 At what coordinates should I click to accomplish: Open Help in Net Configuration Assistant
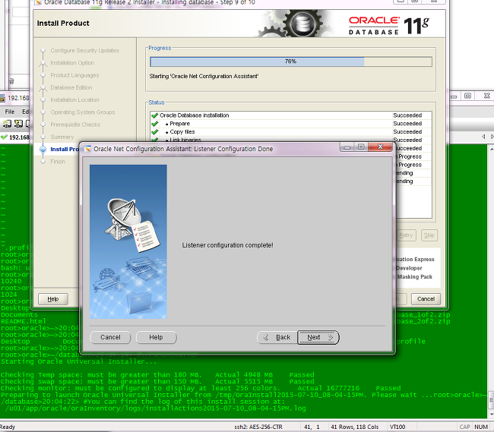156,337
